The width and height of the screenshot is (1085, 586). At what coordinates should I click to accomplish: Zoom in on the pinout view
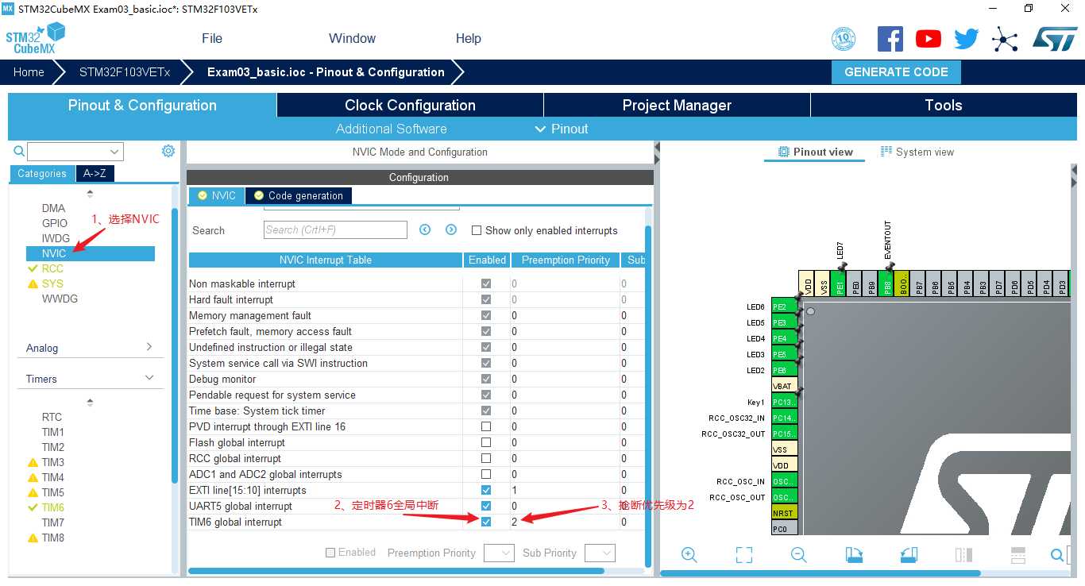pos(689,555)
